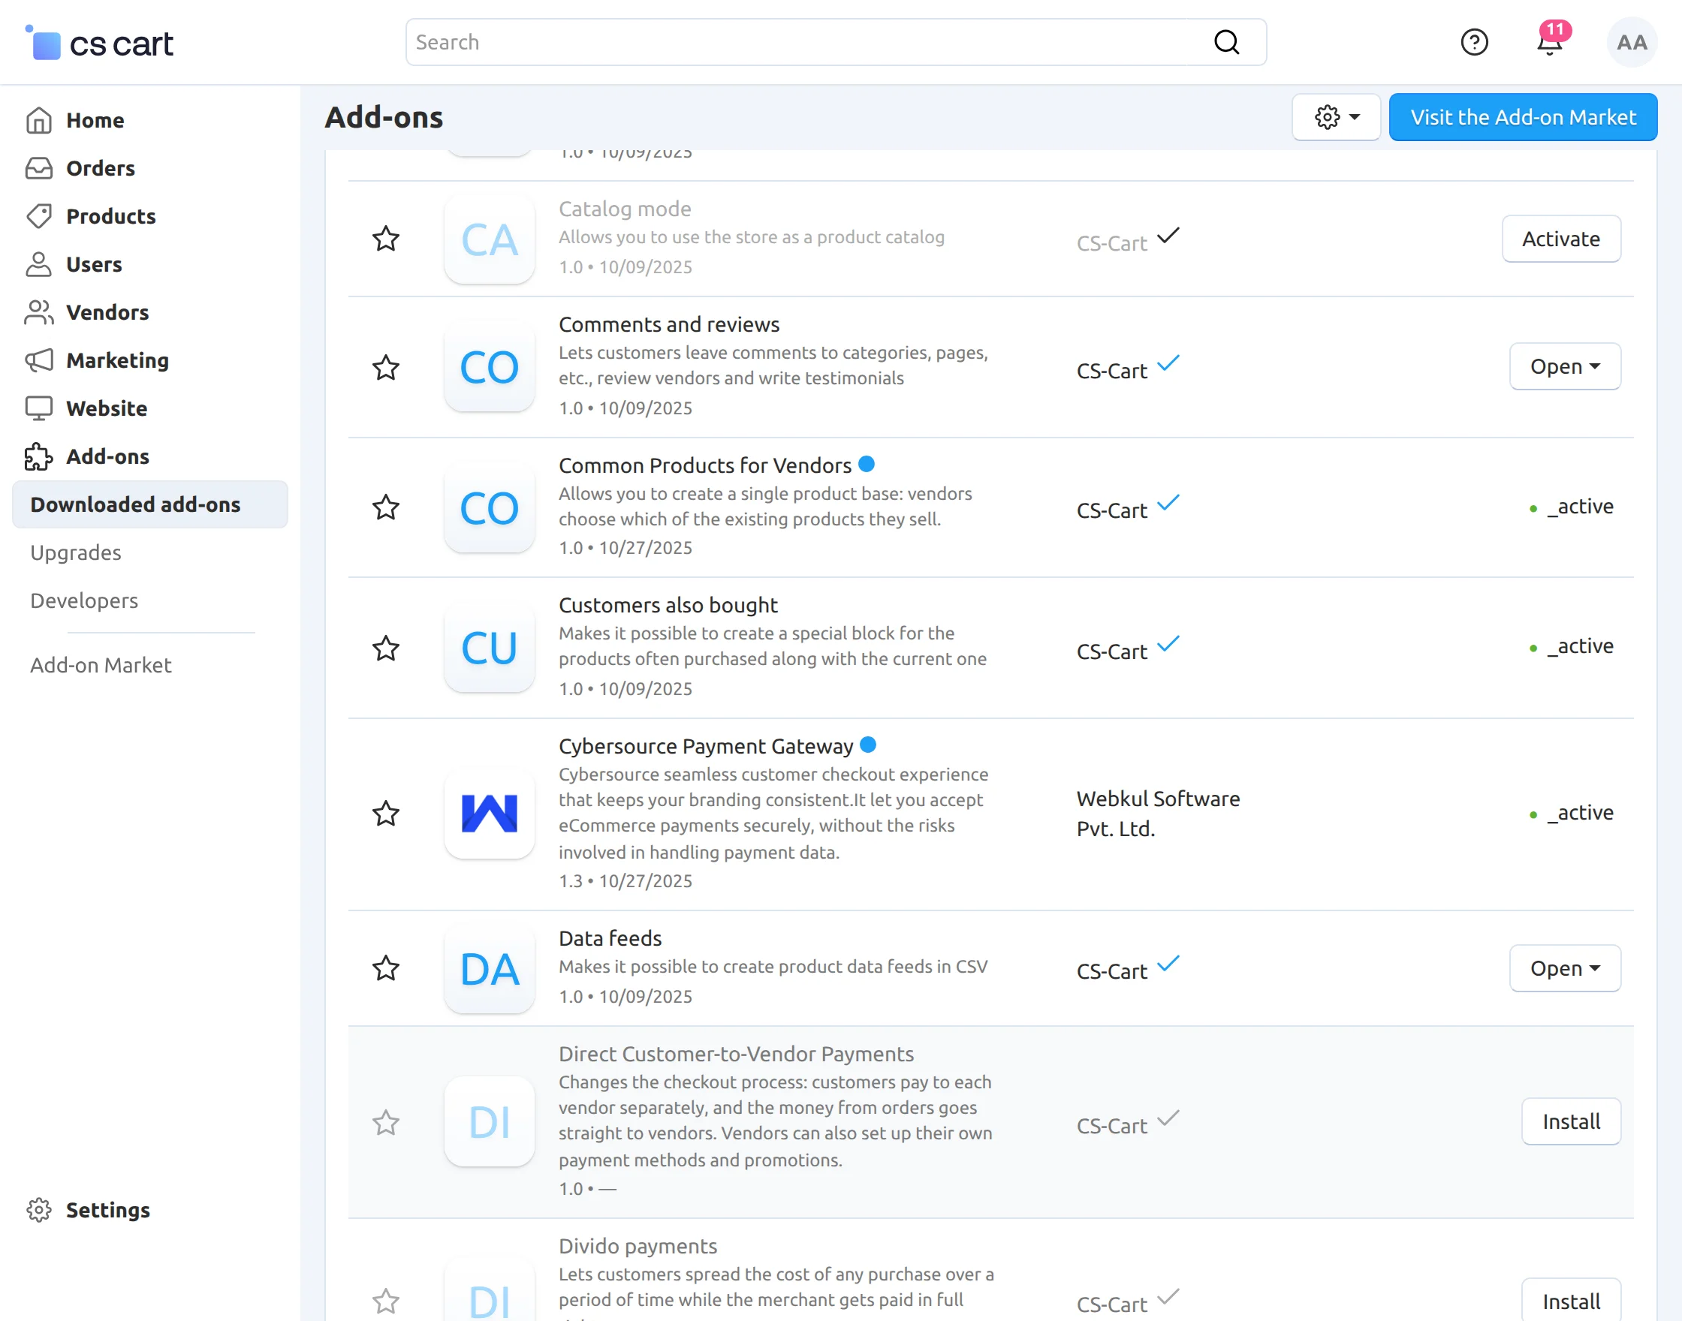1682x1321 pixels.
Task: Install Direct Customer-to-Vendor Payments
Action: [1570, 1121]
